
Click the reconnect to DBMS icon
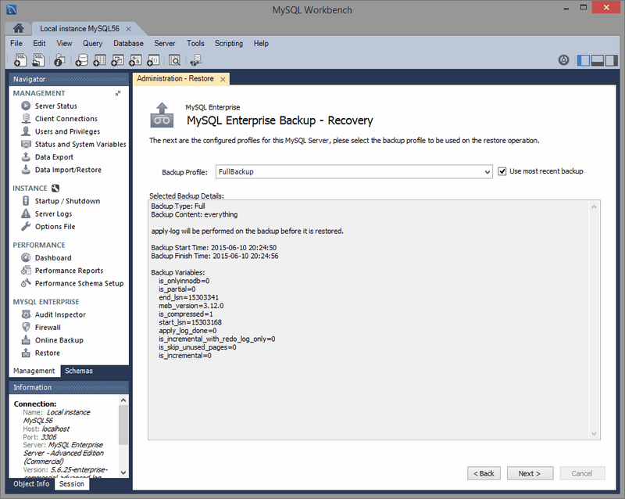(196, 60)
